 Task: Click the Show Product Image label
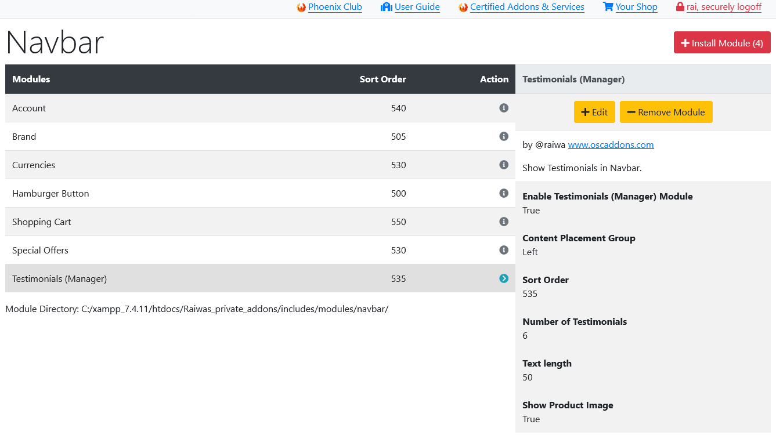click(568, 405)
